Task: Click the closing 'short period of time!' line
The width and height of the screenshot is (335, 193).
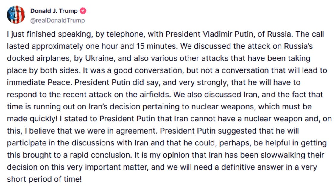Action: pyautogui.click(x=44, y=179)
